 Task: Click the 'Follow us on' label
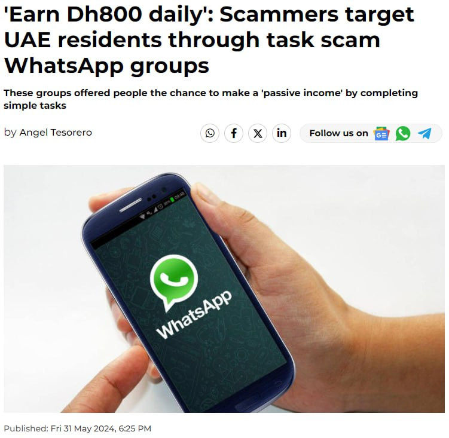pyautogui.click(x=338, y=133)
